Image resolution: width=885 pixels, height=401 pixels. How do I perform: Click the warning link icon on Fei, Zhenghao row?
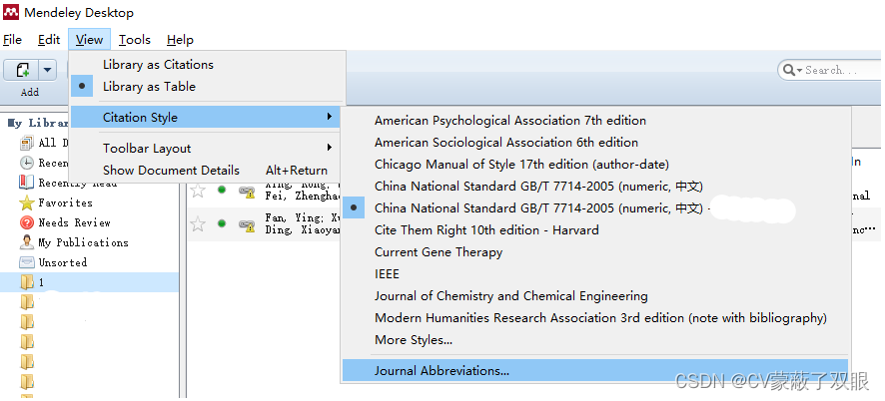tap(246, 192)
